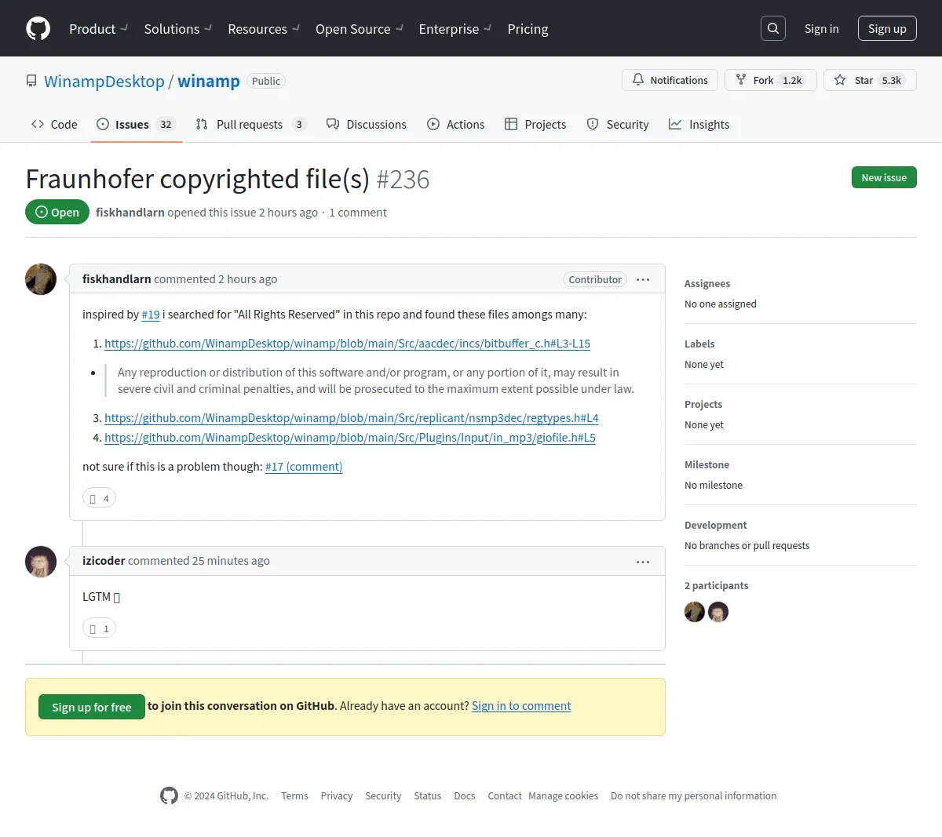942x837 pixels.
Task: Open the regtypes.h file link
Action: (352, 418)
